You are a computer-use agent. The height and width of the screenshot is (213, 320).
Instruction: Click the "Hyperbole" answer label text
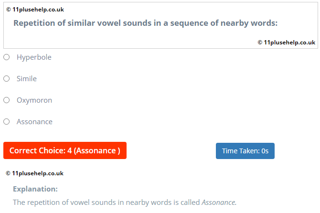click(34, 57)
